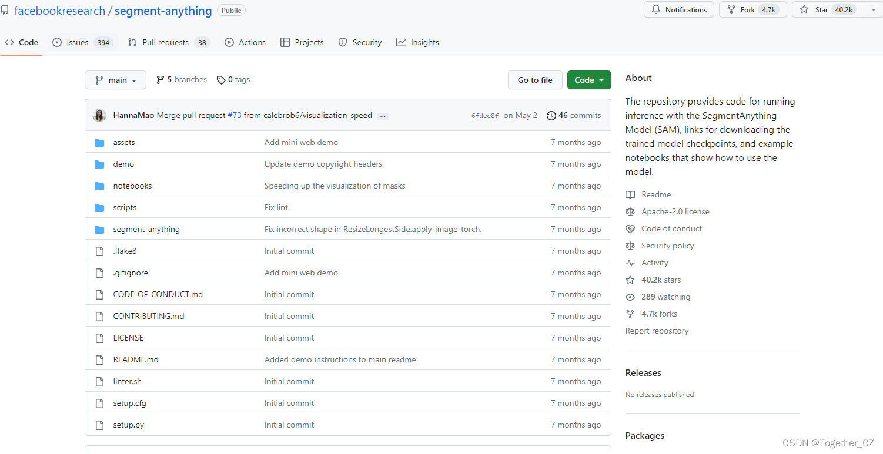The height and width of the screenshot is (454, 883).
Task: Open the Actions tab
Action: (x=245, y=42)
